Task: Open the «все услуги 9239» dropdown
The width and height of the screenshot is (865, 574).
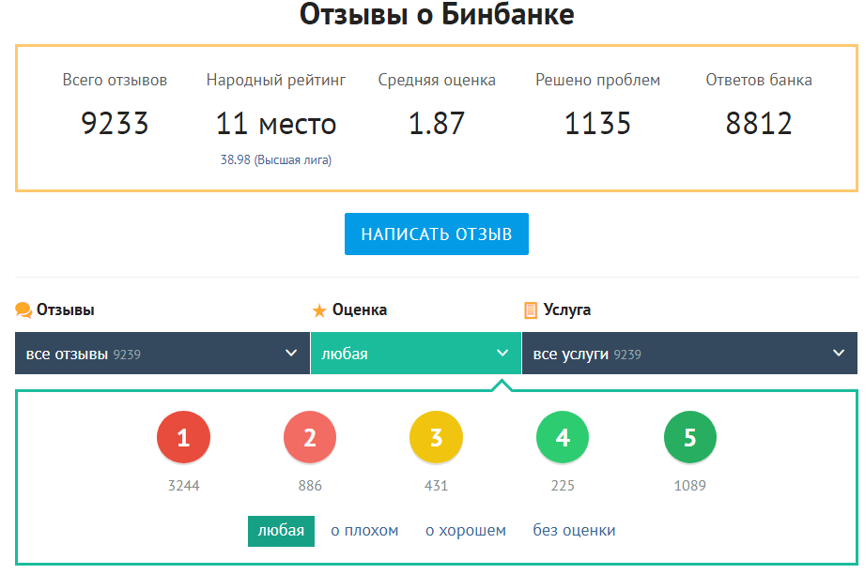Action: pyautogui.click(x=689, y=353)
